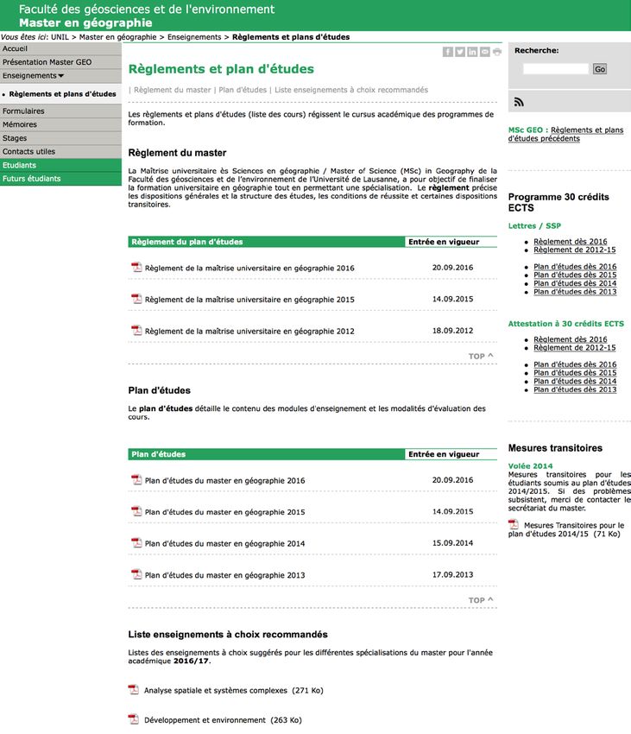Open the Mémoires sidebar item
The image size is (631, 734).
[20, 124]
